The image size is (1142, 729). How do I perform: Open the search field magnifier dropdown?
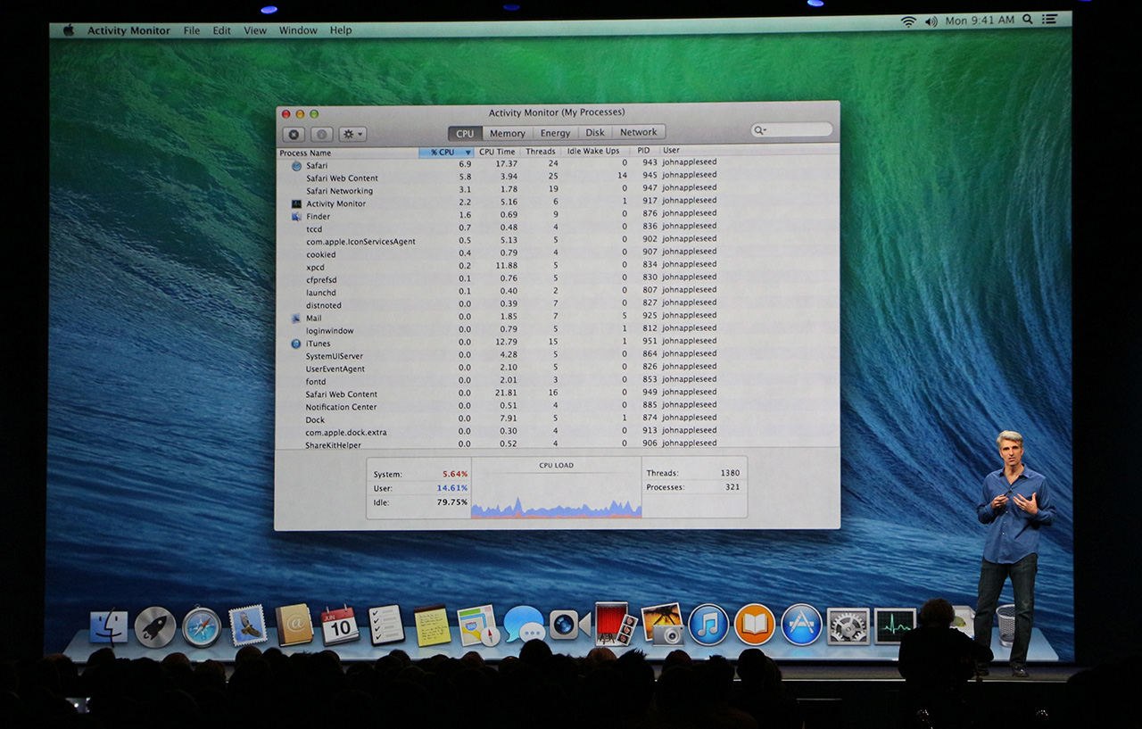pos(760,130)
